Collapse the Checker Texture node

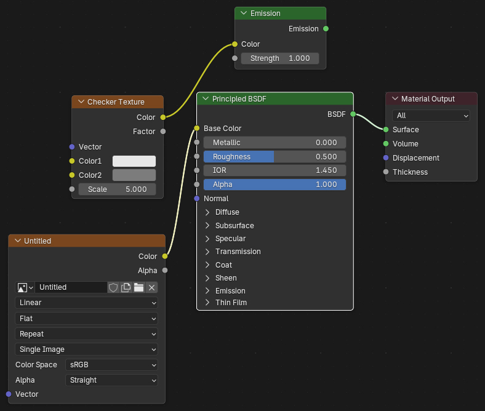point(80,102)
